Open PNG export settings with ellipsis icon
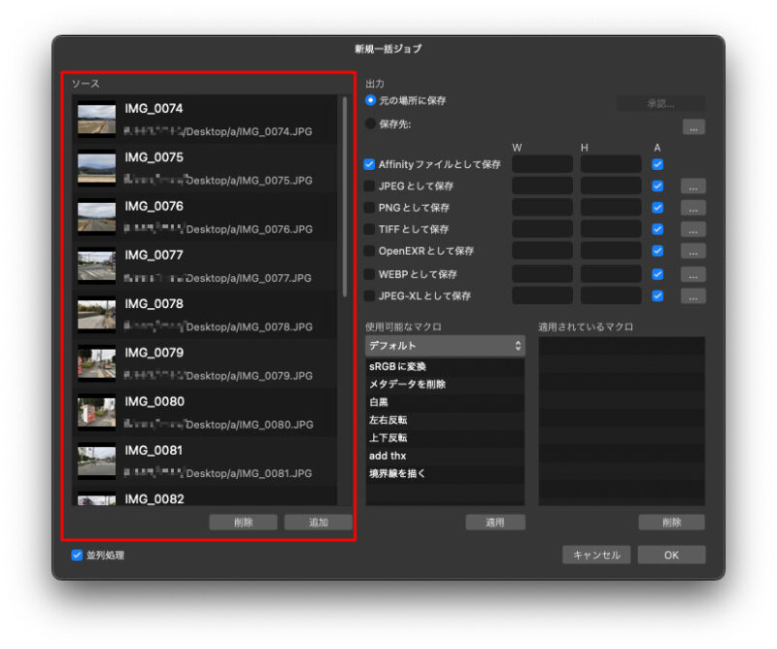 coord(693,207)
